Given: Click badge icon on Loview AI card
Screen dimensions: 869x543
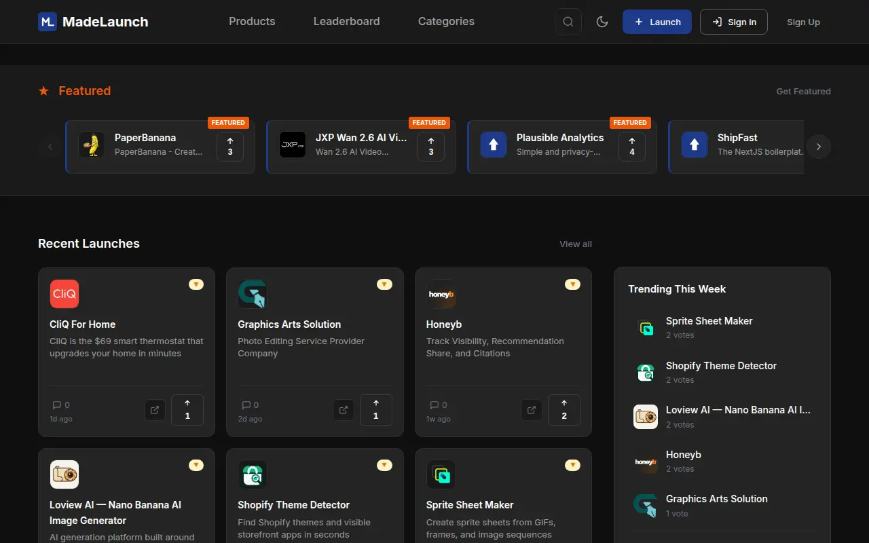Looking at the screenshot, I should point(196,465).
